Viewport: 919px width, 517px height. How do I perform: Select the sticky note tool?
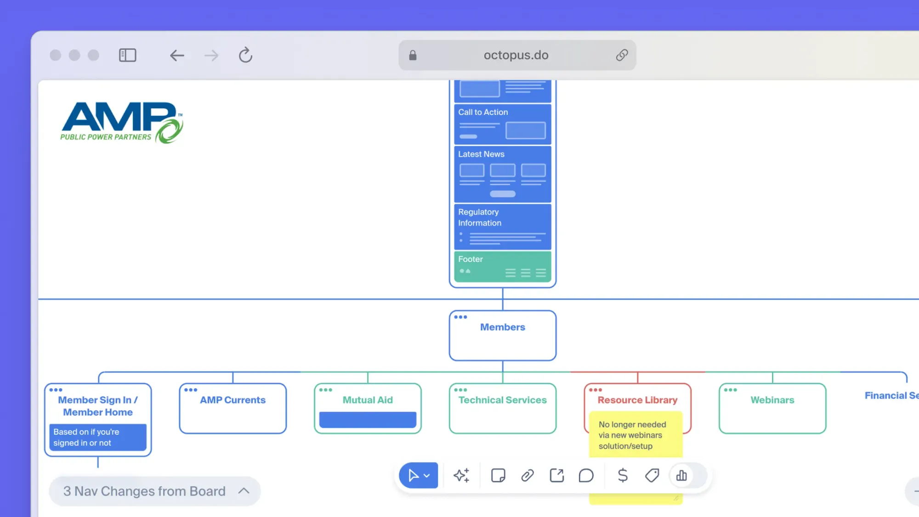[x=498, y=475]
